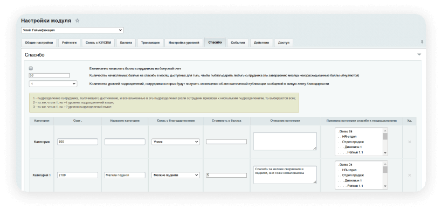Click sort field with value 2100
The height and width of the screenshot is (210, 442).
click(78, 175)
